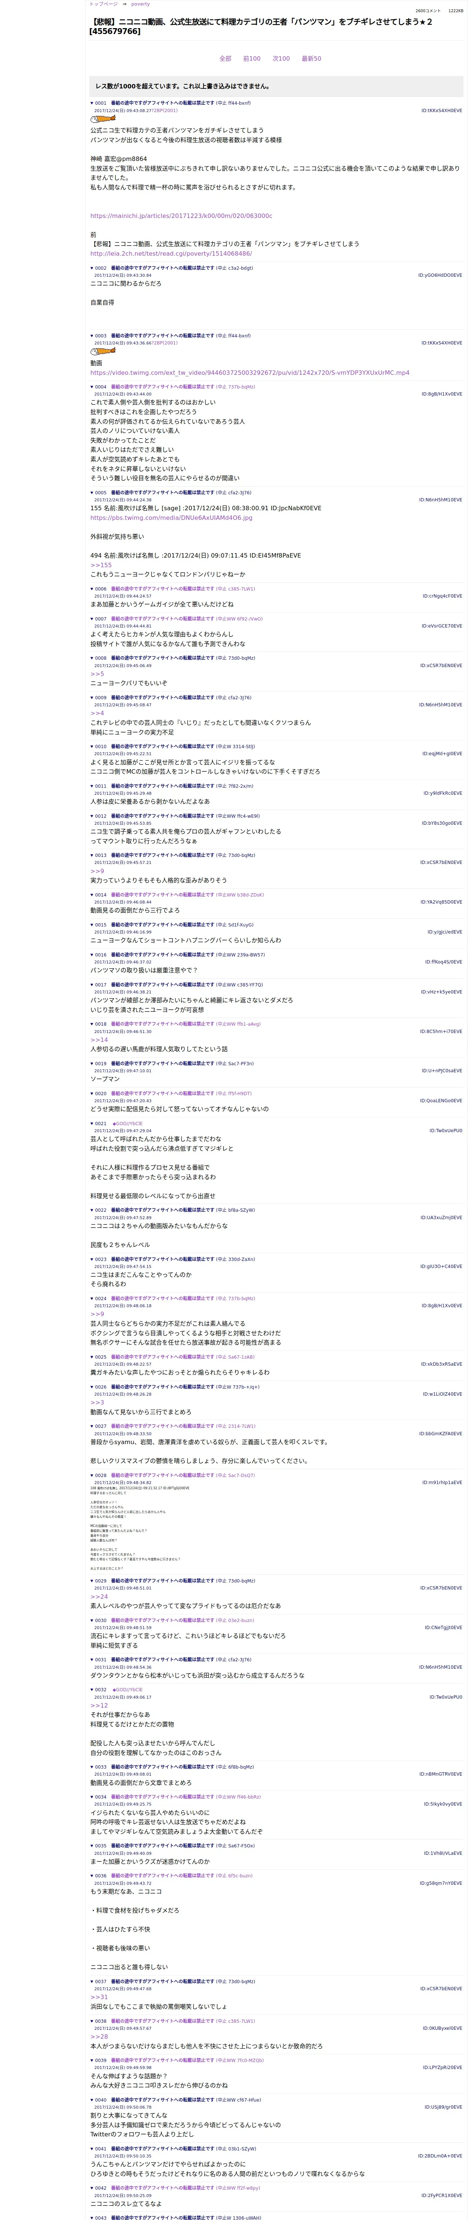
Task: Open the poverty board breadcrumb
Action: (x=141, y=4)
